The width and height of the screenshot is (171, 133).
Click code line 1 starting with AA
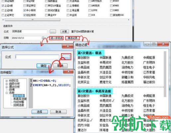(44, 81)
